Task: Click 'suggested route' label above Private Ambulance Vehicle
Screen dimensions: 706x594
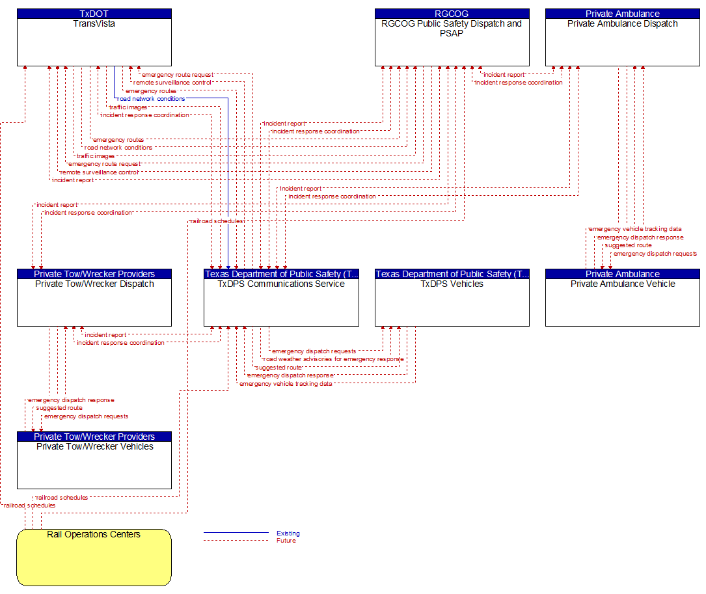Action: [x=628, y=245]
